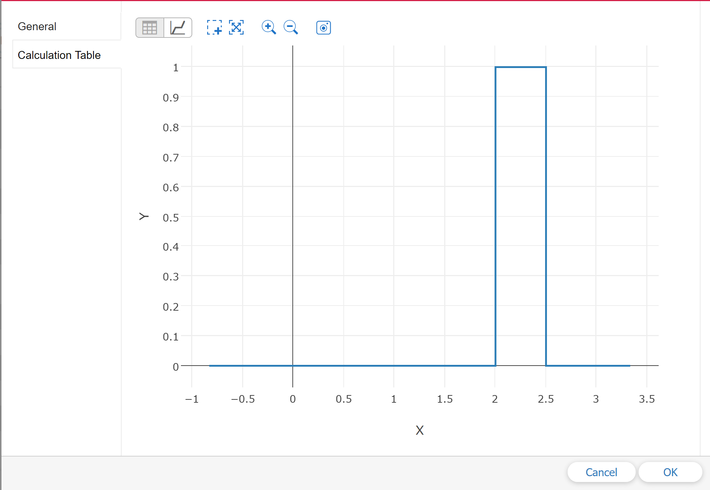Select the Calculation Table tab

click(59, 55)
